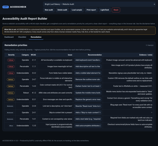Click 'ARIA roles and attributes are used correctly'
The image size is (158, 146).
[55, 93]
